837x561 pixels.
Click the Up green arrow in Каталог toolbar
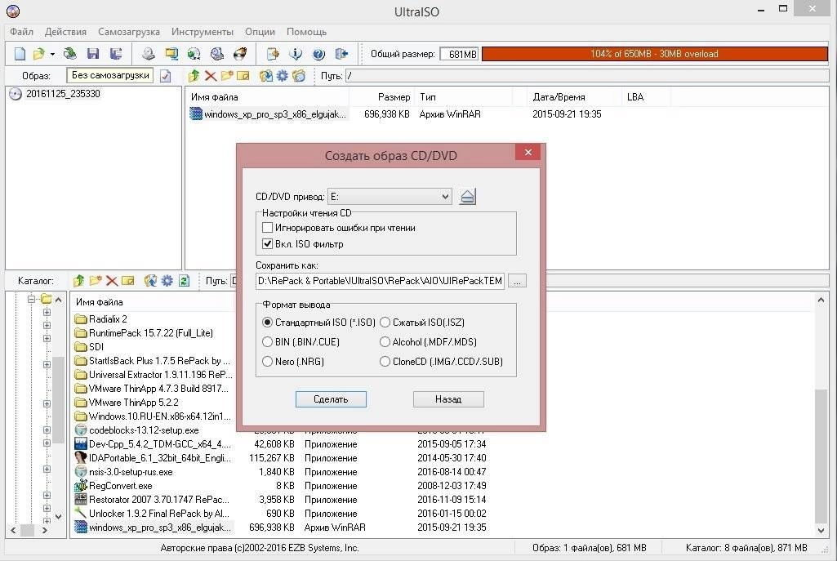pos(79,281)
